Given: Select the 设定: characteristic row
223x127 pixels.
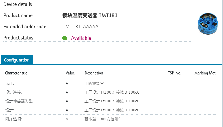Looking at the screenshot, I should 9,110.
